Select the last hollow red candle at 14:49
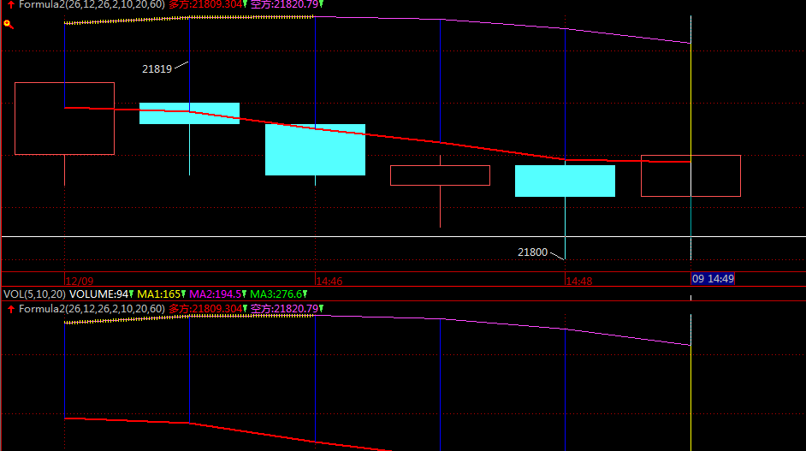The image size is (806, 451). [690, 176]
